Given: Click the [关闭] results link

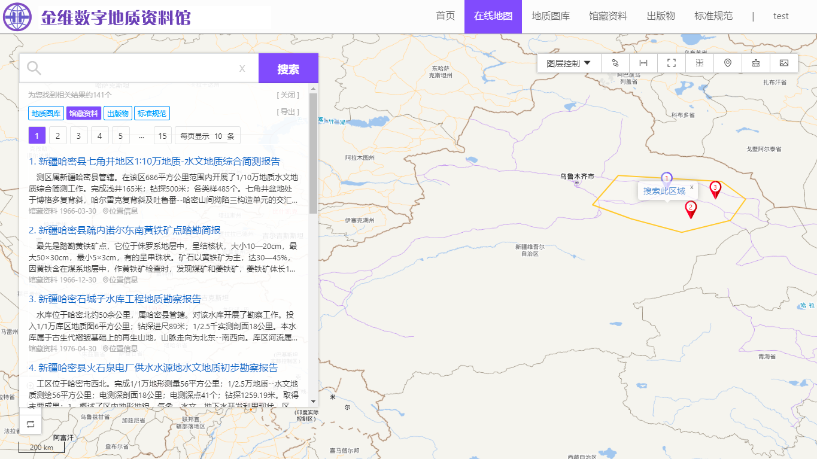Looking at the screenshot, I should coord(288,95).
